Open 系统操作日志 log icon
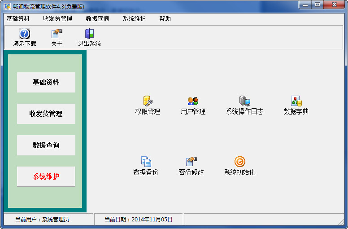 [x=244, y=101]
